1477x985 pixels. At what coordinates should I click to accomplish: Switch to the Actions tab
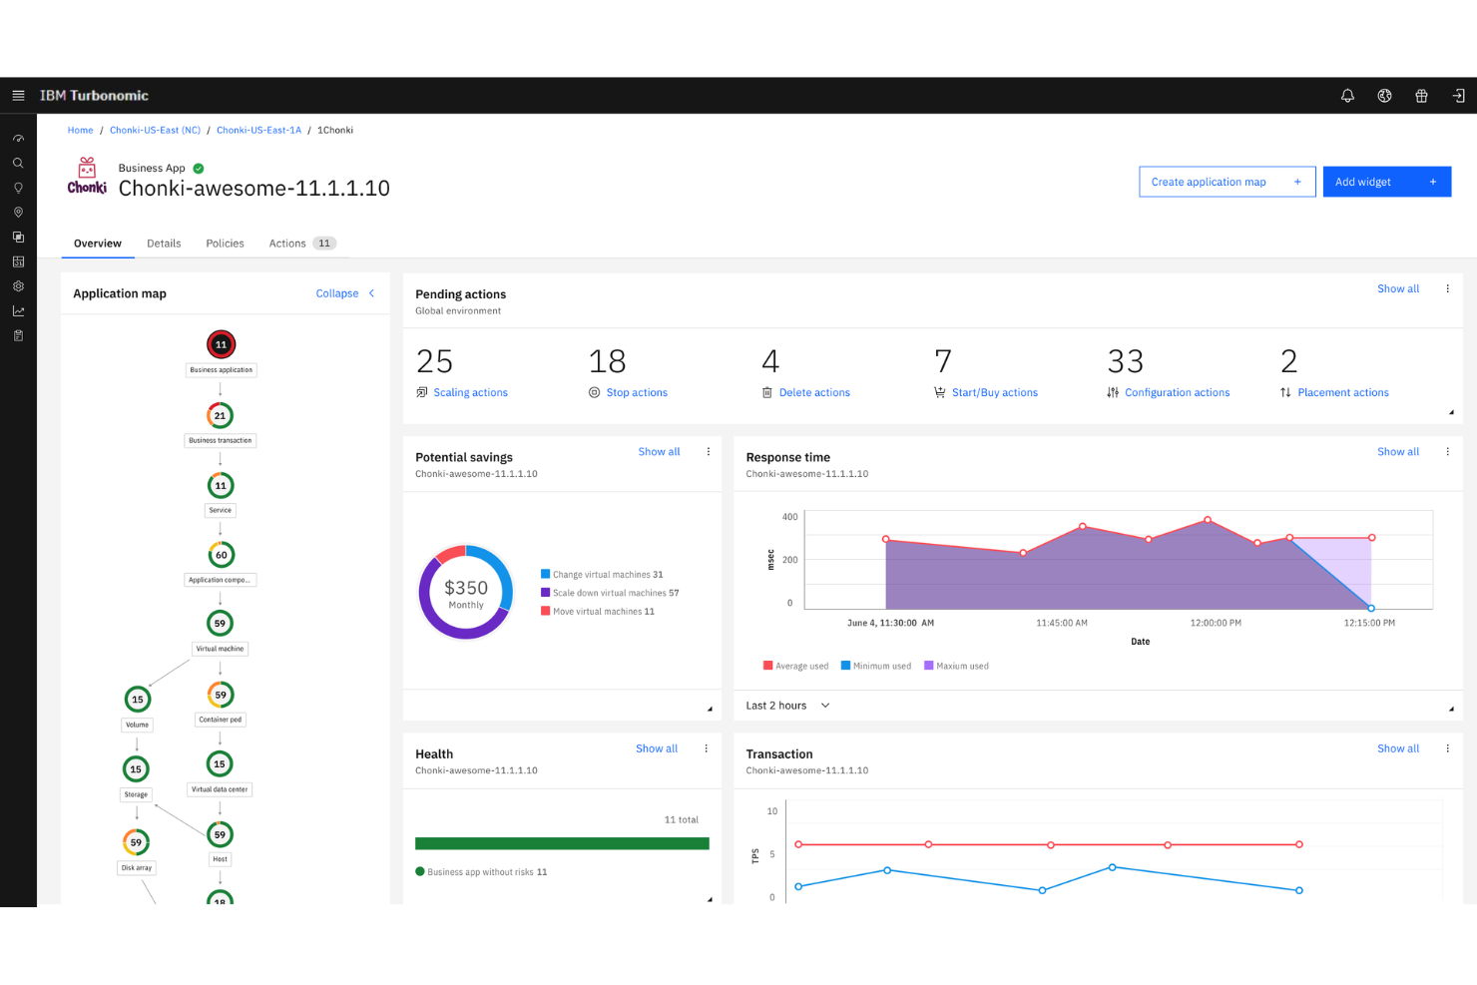coord(286,243)
